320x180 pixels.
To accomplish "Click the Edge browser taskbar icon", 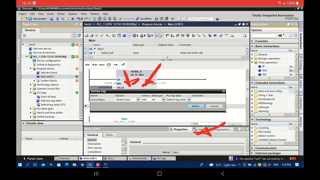I will pos(66,165).
